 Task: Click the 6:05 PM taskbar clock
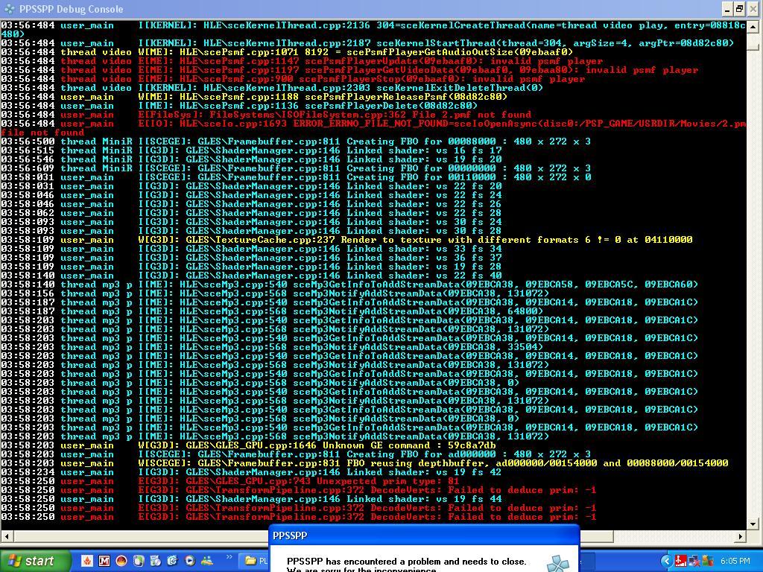point(735,561)
